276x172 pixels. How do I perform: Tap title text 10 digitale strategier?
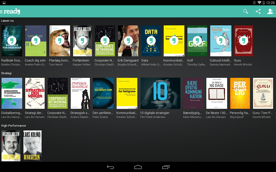coord(154,113)
